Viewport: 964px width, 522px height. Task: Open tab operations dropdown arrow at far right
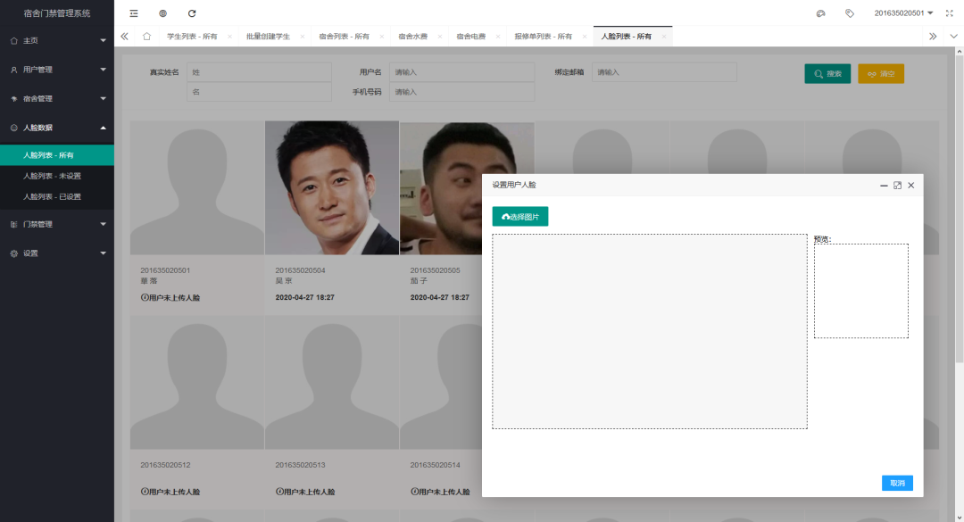pos(953,37)
